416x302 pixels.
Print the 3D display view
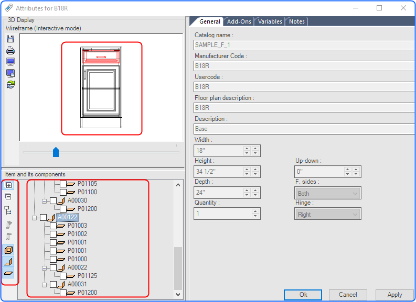coord(10,50)
